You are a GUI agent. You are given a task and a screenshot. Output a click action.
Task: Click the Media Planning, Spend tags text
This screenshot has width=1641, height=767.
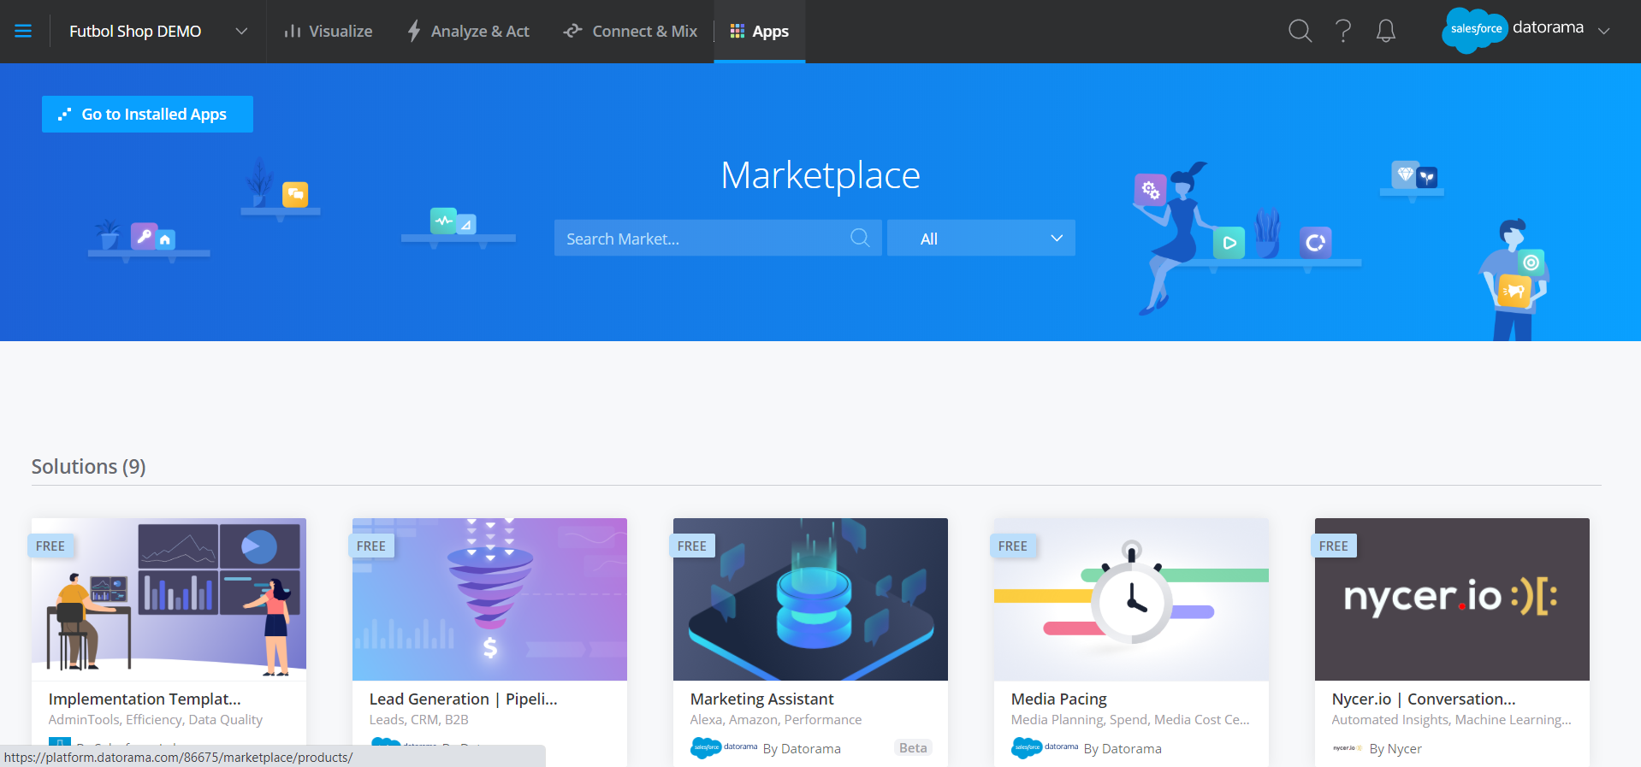pyautogui.click(x=1130, y=720)
